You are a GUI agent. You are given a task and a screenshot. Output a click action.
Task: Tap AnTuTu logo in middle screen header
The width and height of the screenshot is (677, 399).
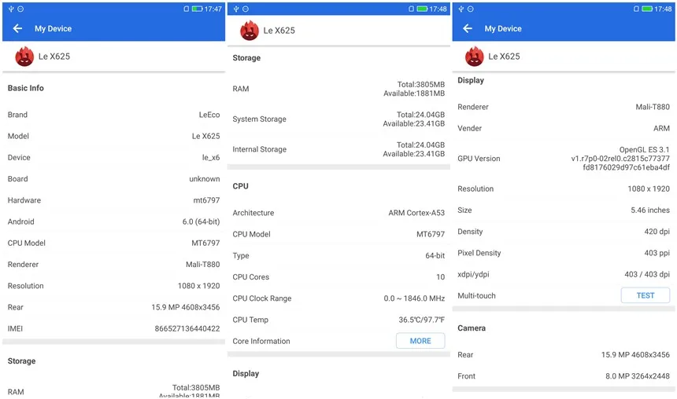249,31
